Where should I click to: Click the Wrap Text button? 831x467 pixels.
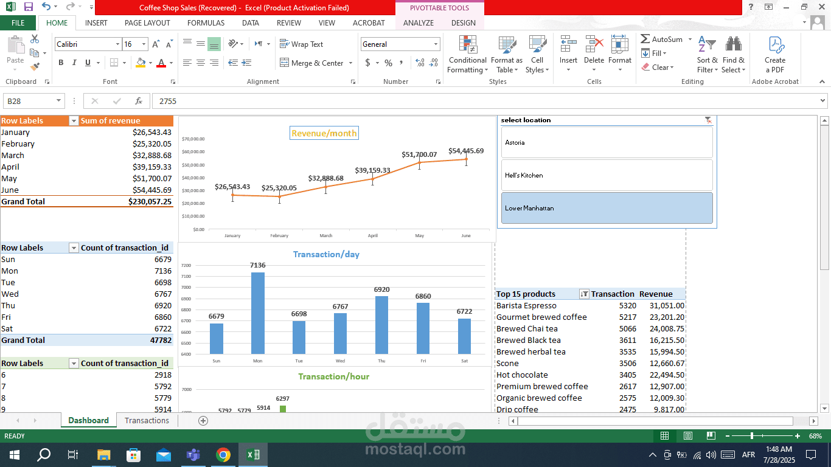coord(301,44)
